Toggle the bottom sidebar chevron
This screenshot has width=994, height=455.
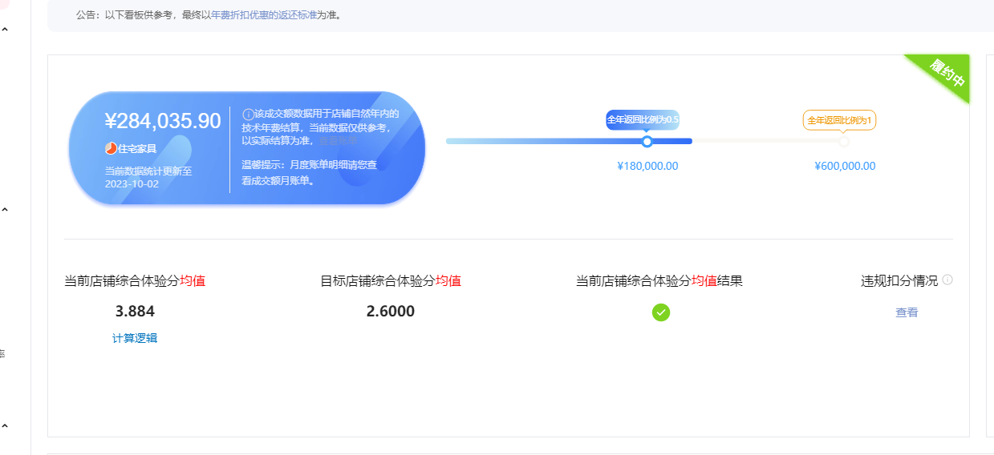point(5,426)
